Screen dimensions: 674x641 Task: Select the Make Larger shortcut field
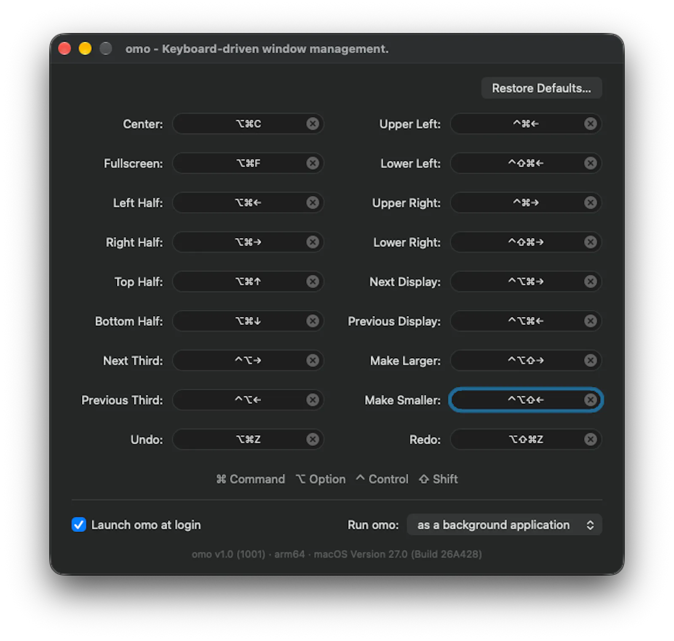pyautogui.click(x=526, y=361)
